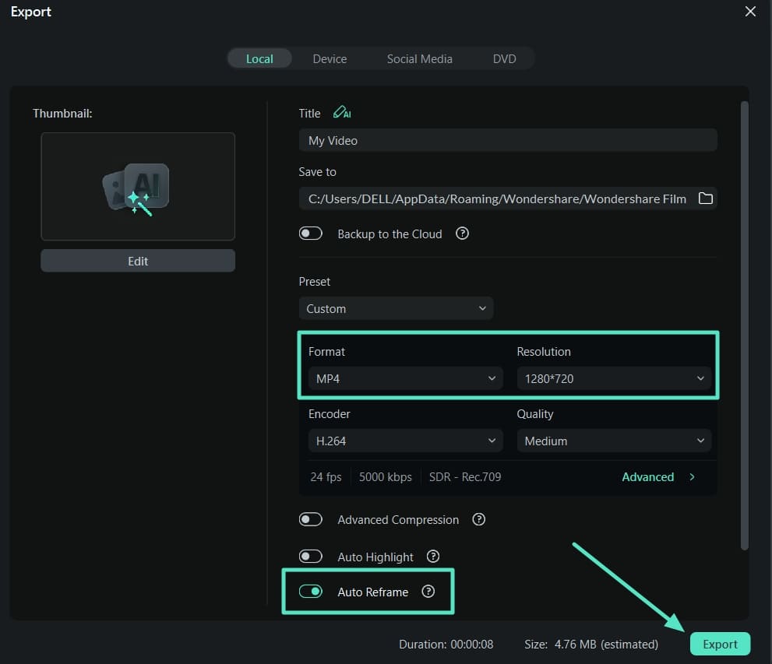Close the Export dialog window
The image size is (772, 664).
pyautogui.click(x=750, y=12)
